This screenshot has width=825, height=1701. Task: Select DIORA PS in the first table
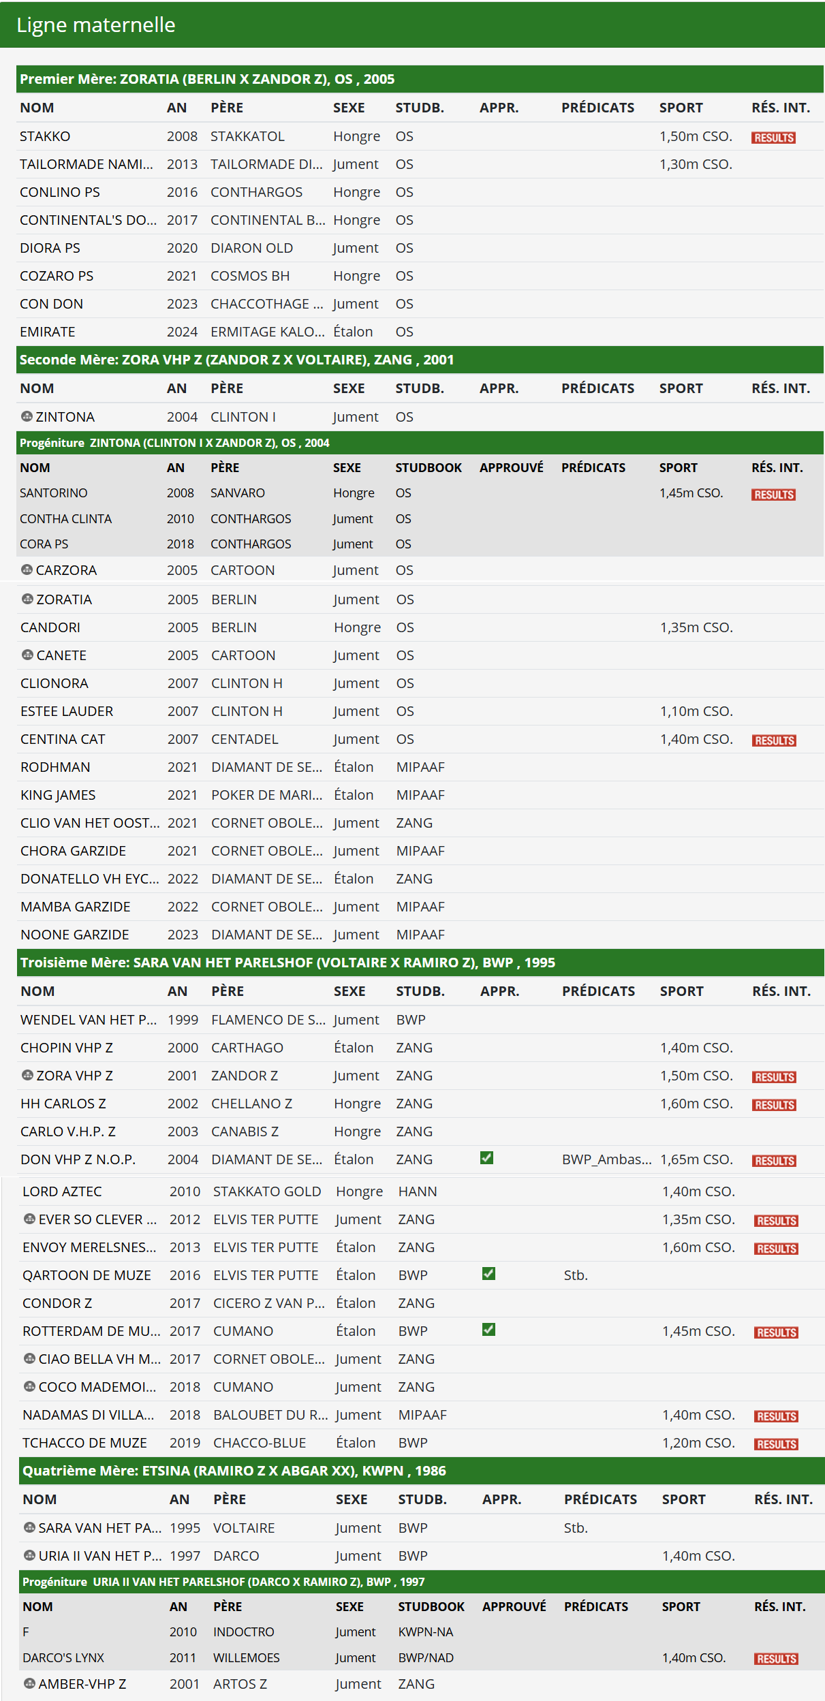50,248
